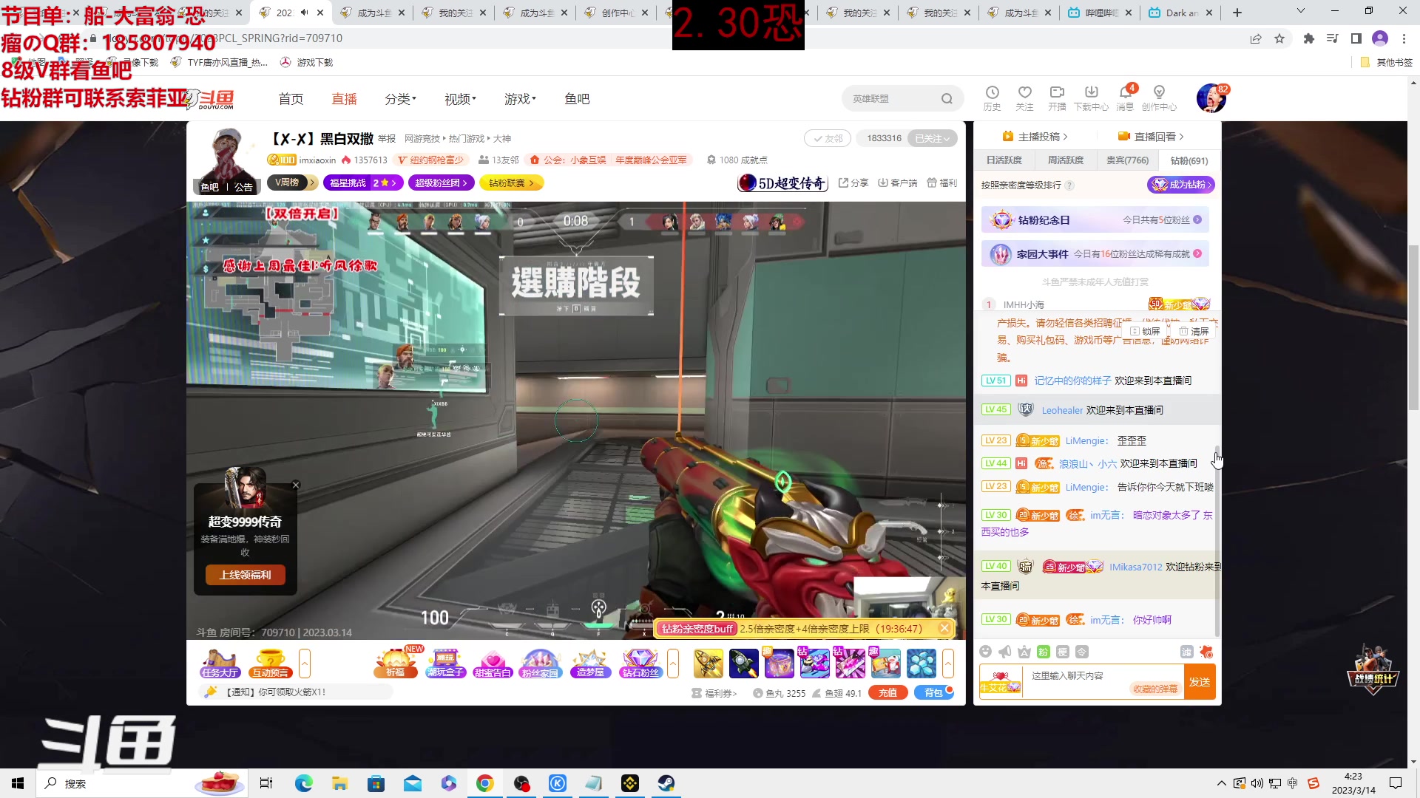
Task: Select the dark blue rocket gift
Action: coord(743,663)
